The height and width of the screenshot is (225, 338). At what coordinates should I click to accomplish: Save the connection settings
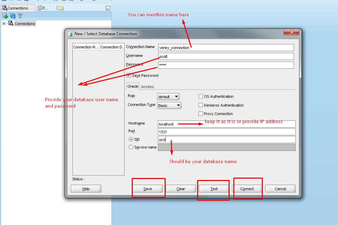pyautogui.click(x=148, y=189)
